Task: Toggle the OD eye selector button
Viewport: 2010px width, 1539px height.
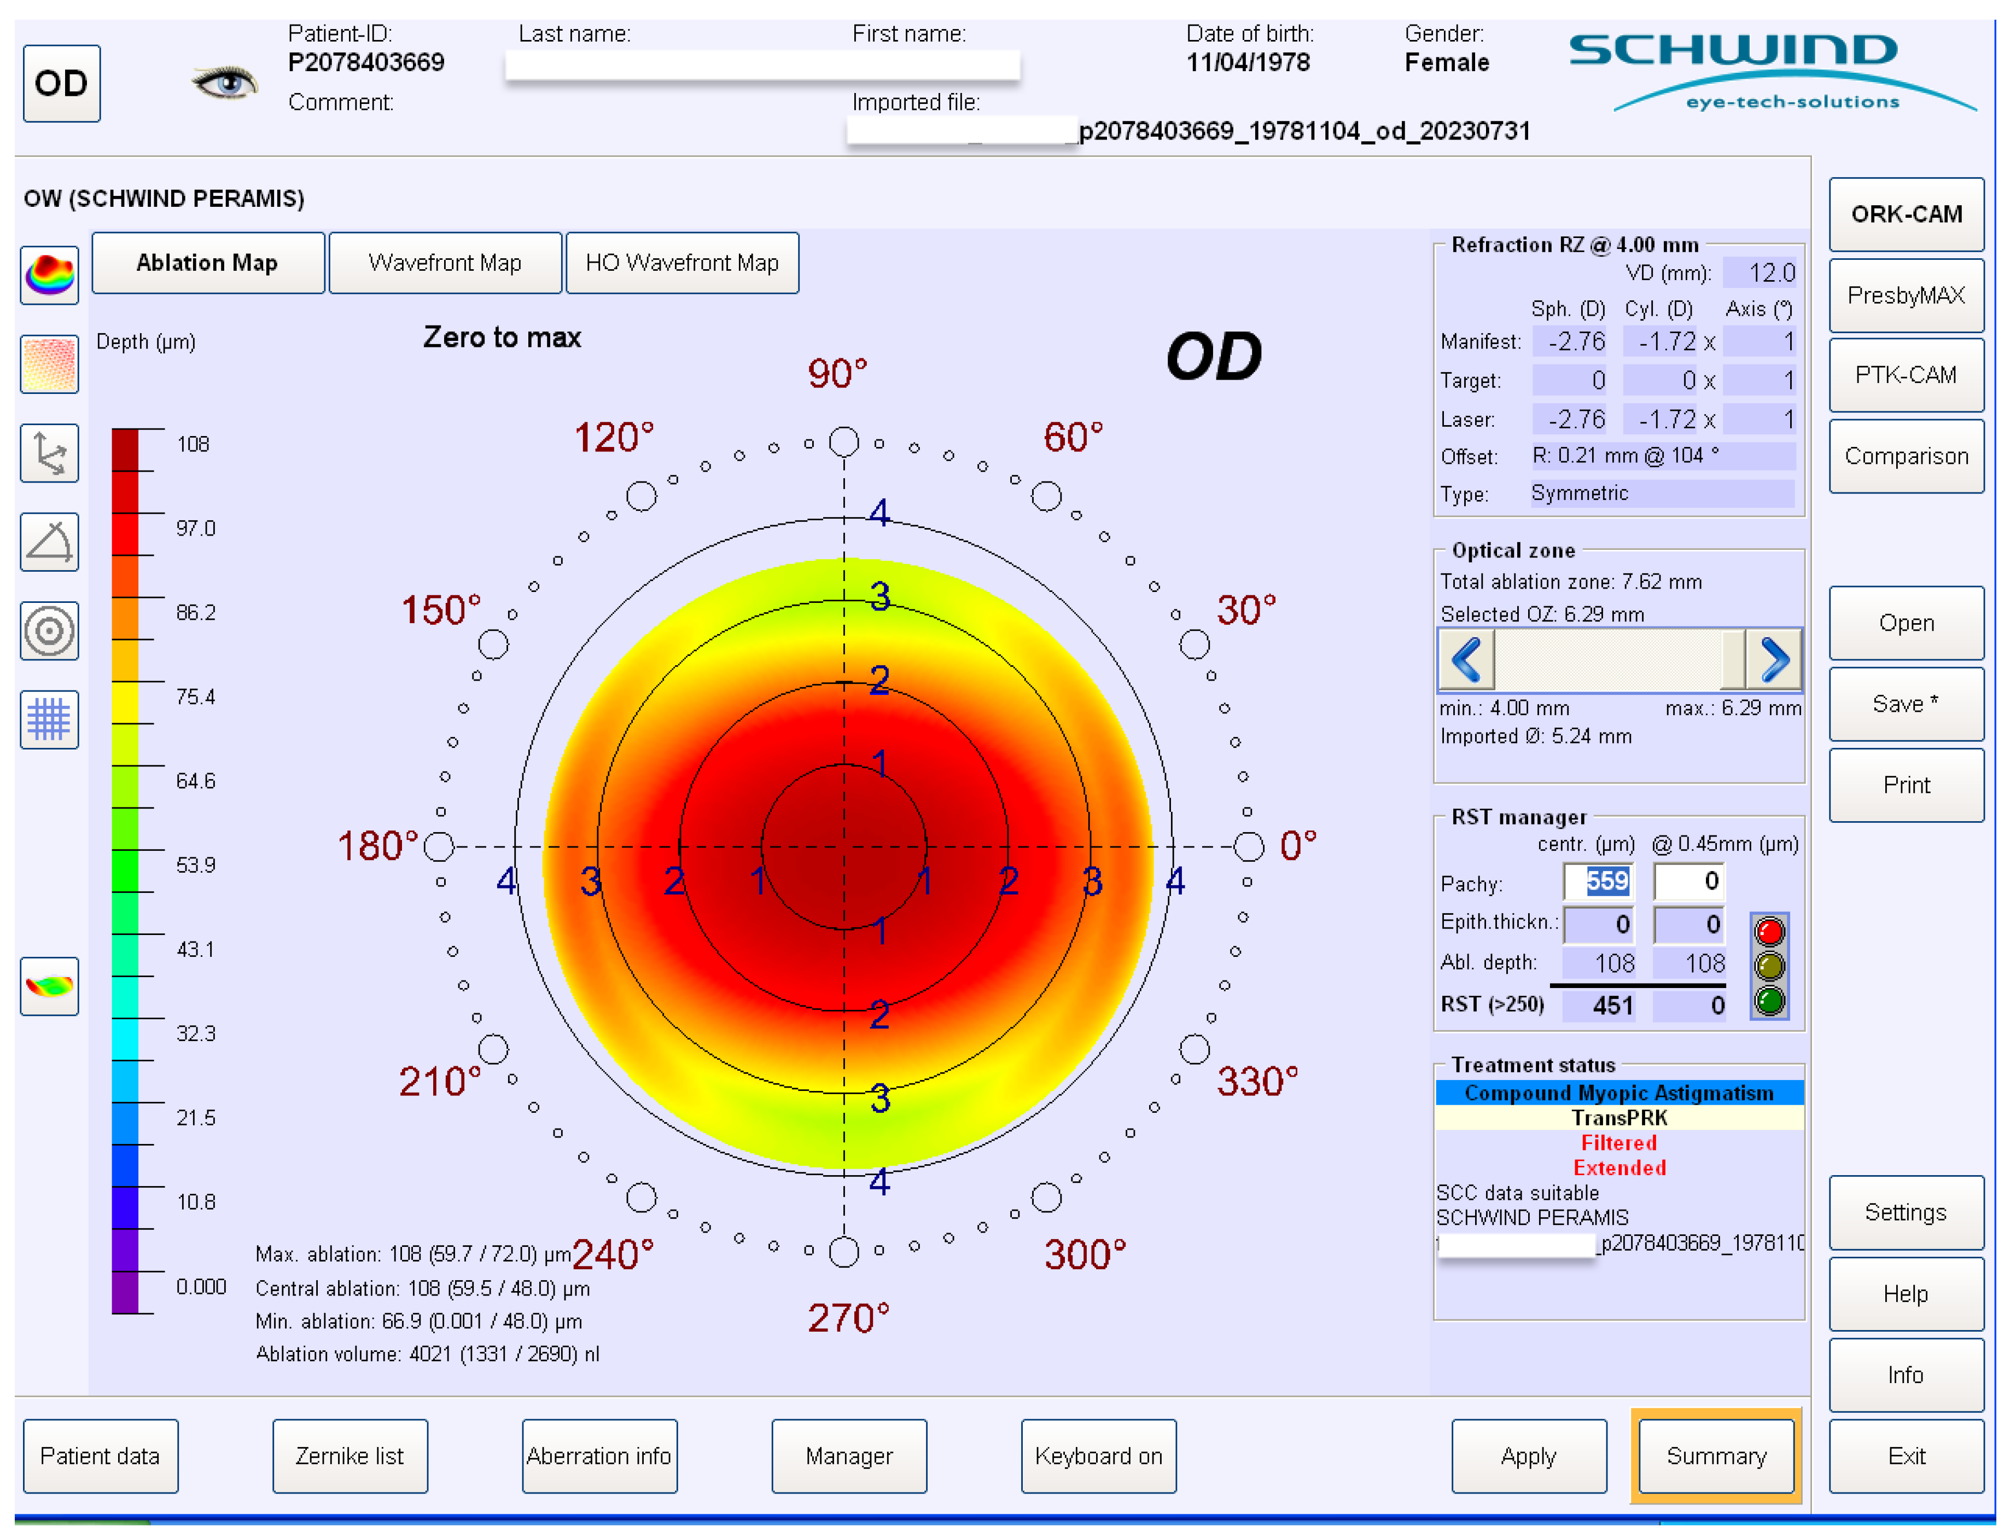Action: click(61, 83)
